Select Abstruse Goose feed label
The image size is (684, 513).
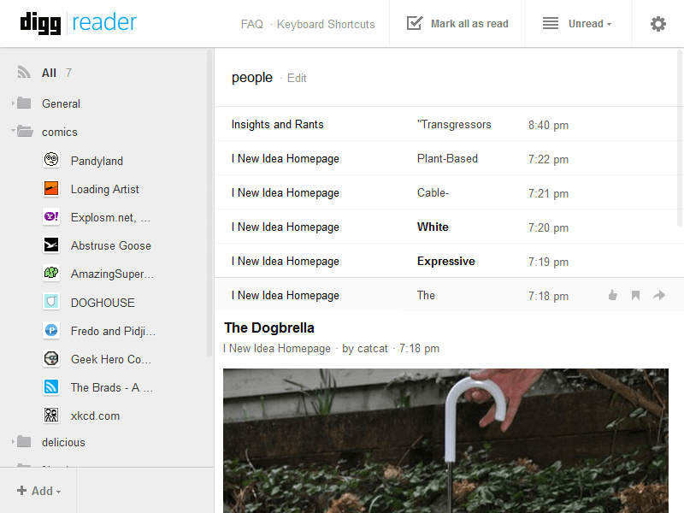point(111,245)
